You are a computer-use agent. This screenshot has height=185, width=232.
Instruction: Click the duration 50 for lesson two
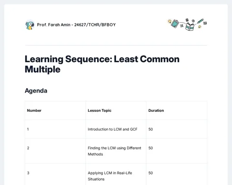(x=150, y=148)
